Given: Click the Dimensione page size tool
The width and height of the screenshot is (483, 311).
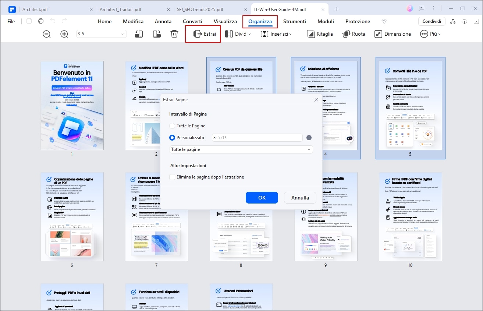Looking at the screenshot, I should tap(393, 34).
